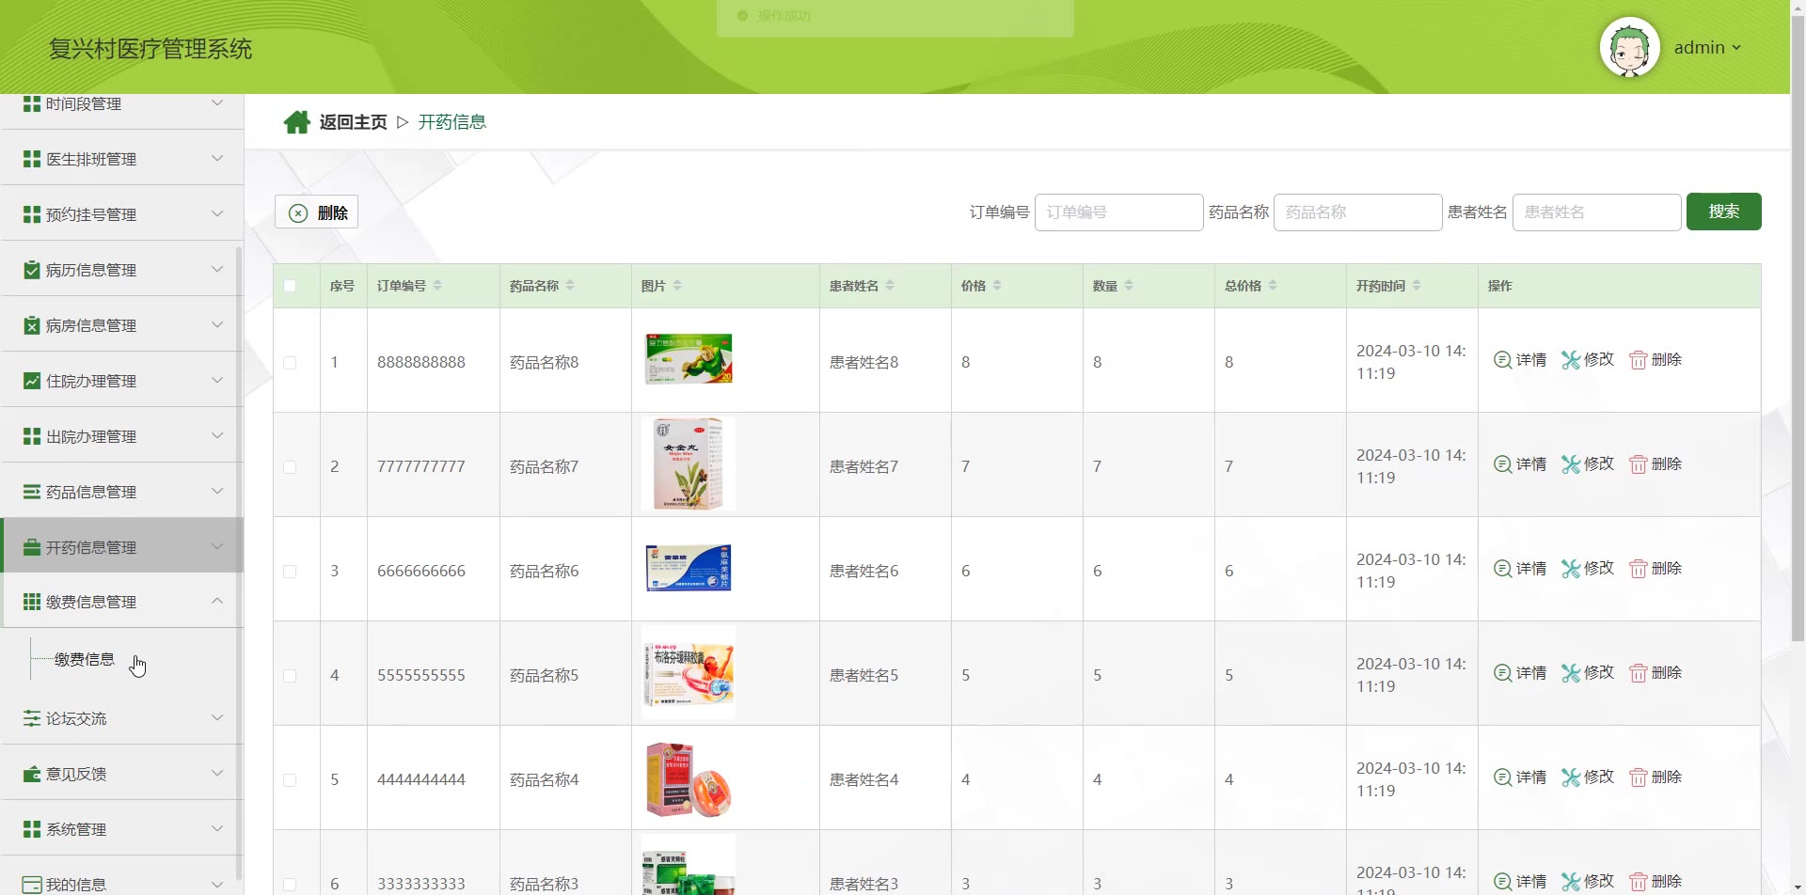This screenshot has height=895, width=1806.
Task: Click the 删除 batch delete button
Action: [316, 212]
